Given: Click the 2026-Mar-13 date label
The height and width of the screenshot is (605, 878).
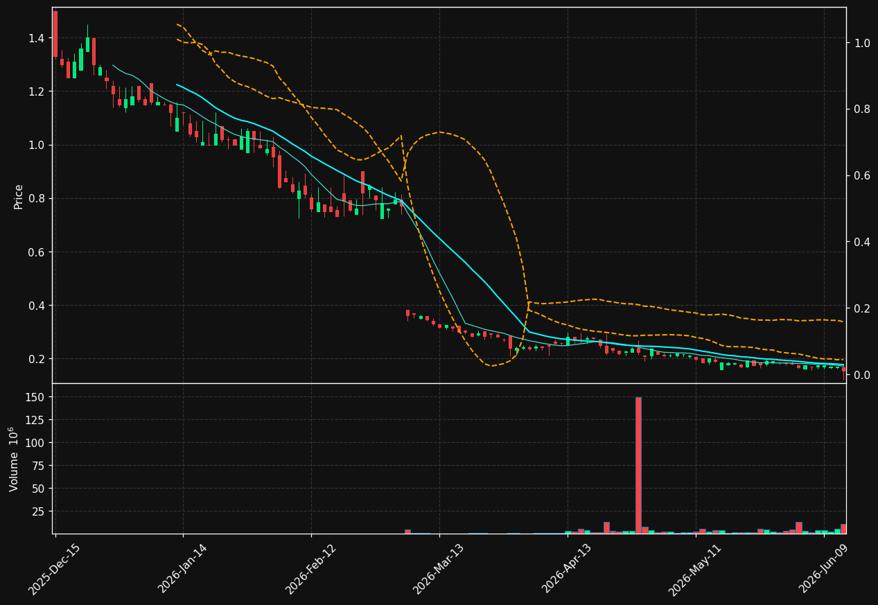Looking at the screenshot, I should 438,570.
